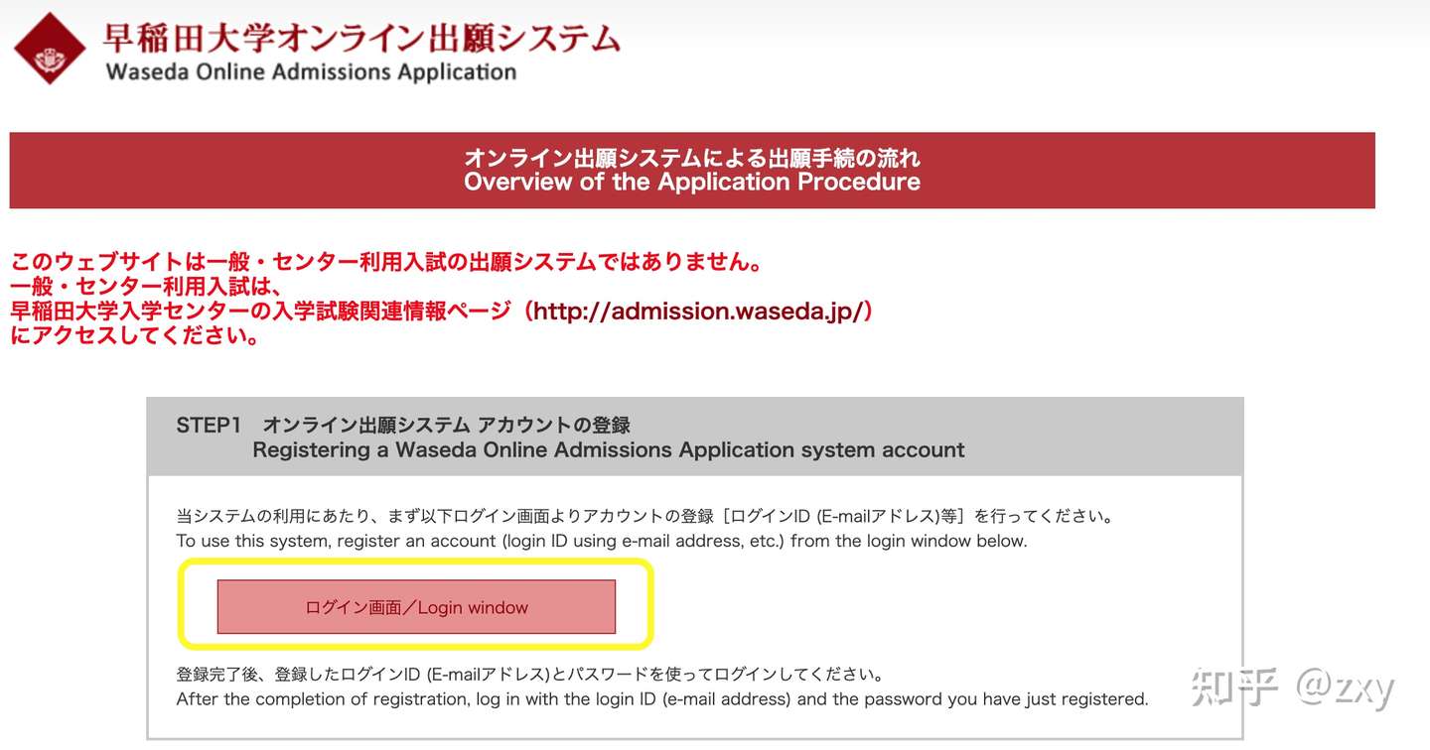
Task: Click the Overview of the Application Procedure heading
Action: 692,183
